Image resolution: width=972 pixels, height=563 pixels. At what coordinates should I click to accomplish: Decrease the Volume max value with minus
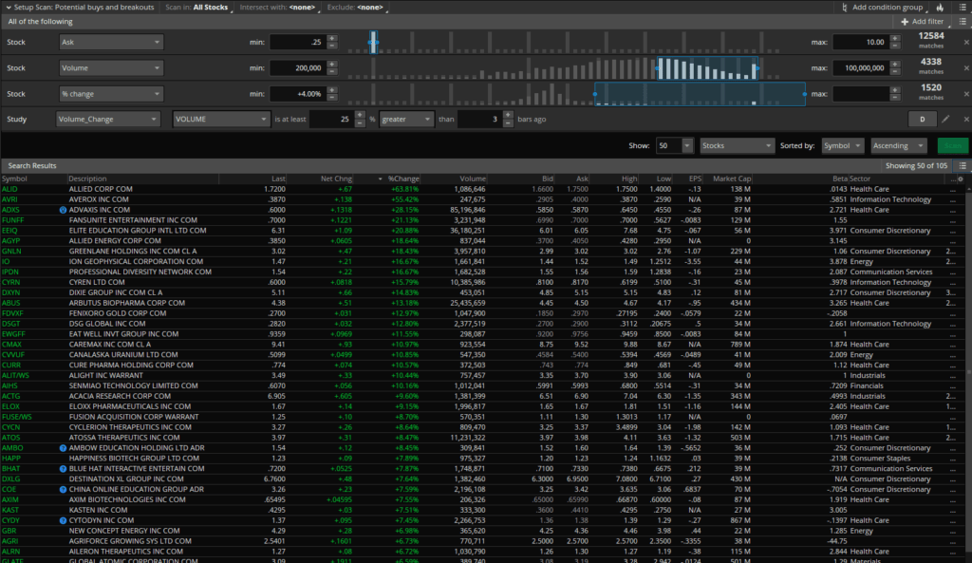click(x=895, y=72)
